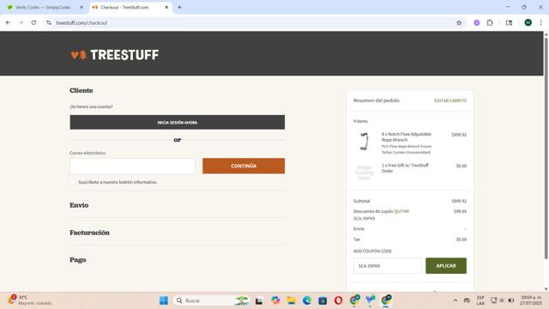
Task: Open Microsoft Edge from the taskbar
Action: 307,300
